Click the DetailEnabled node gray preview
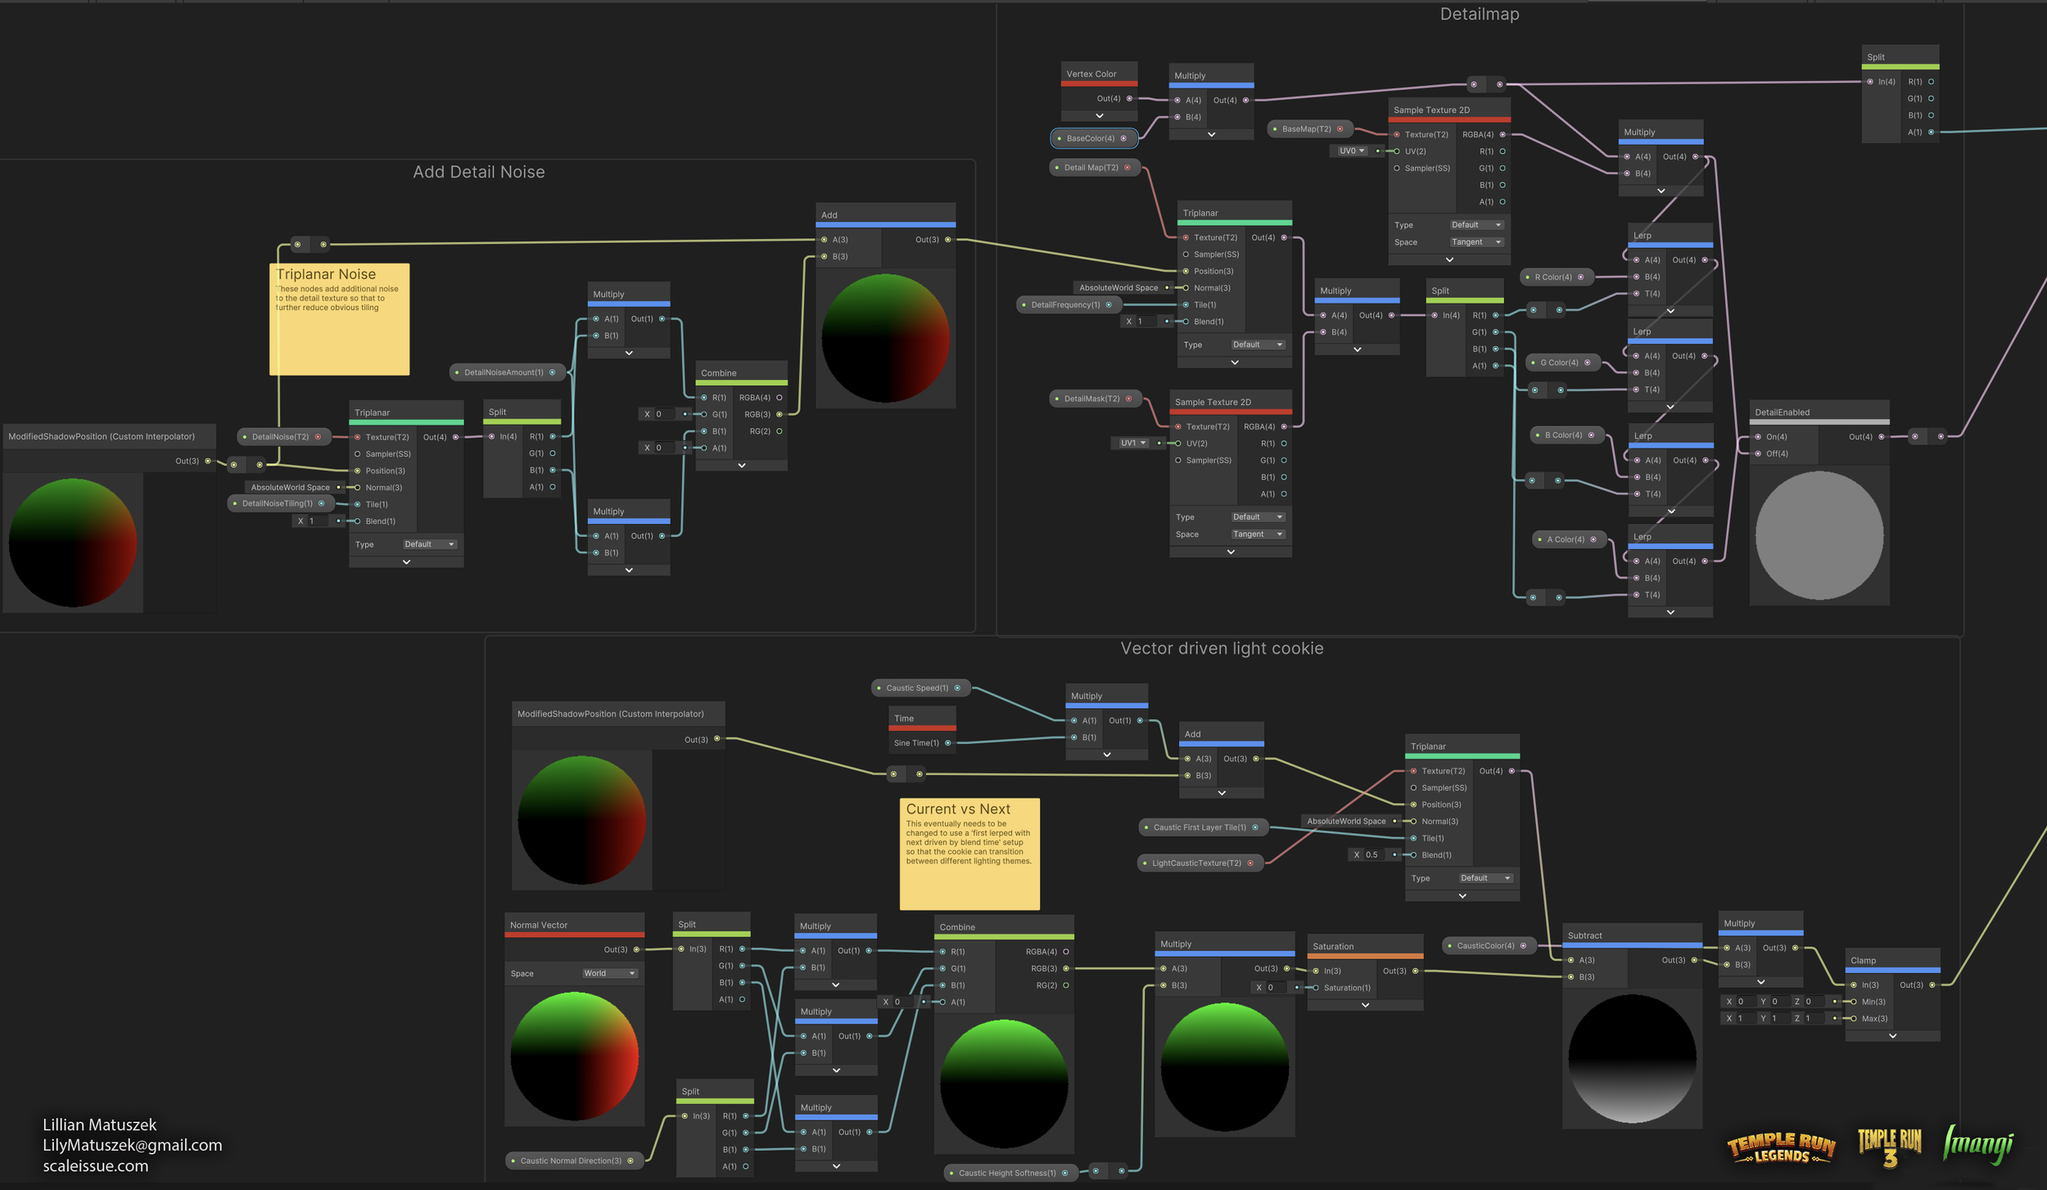The height and width of the screenshot is (1190, 2047). pyautogui.click(x=1819, y=536)
